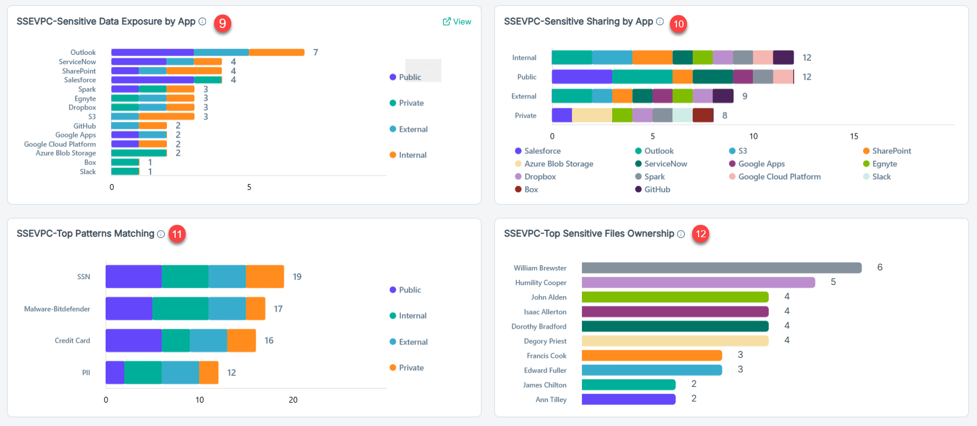Toggle SharePoint legend entry in Sensitive Sharing
The width and height of the screenshot is (977, 426).
[887, 151]
